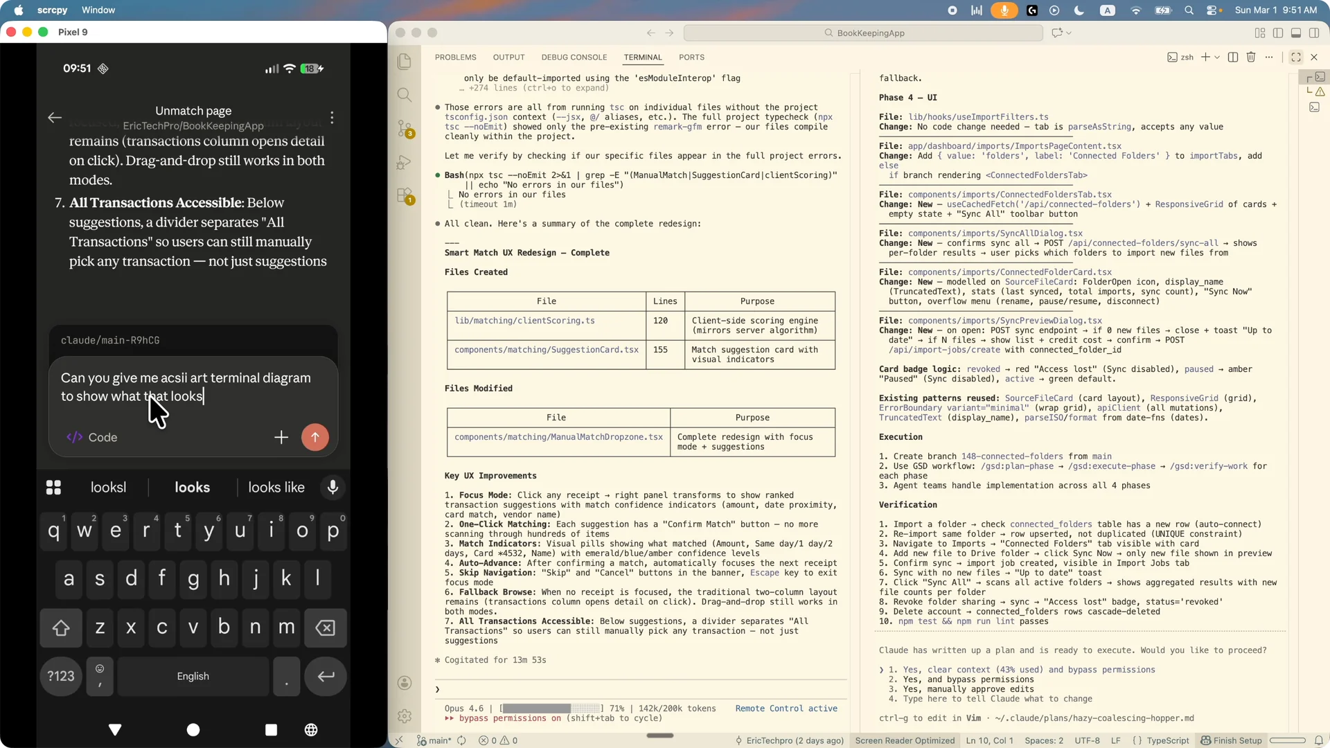
Task: Tap the globe language switch key
Action: coord(311,730)
